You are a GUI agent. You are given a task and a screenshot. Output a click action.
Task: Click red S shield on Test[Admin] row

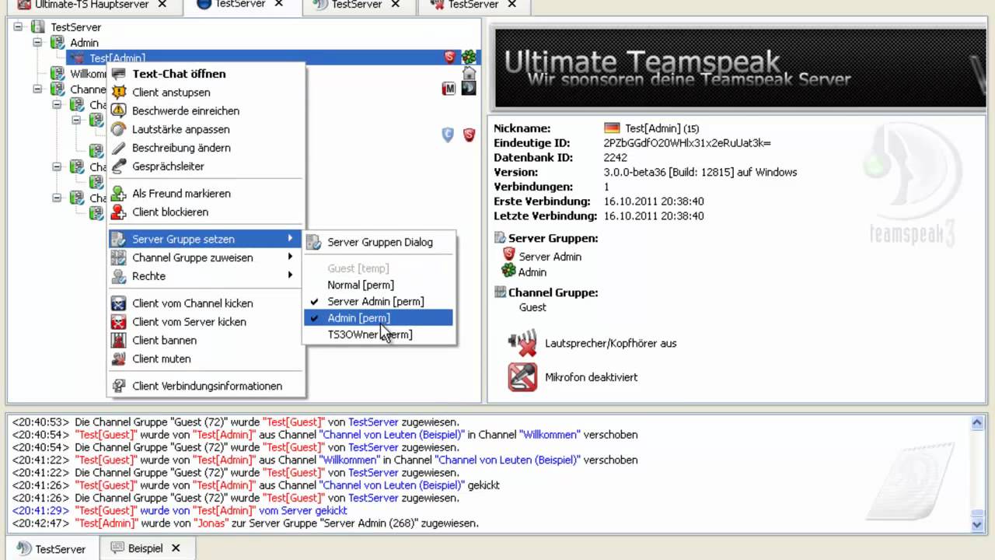[x=449, y=57]
